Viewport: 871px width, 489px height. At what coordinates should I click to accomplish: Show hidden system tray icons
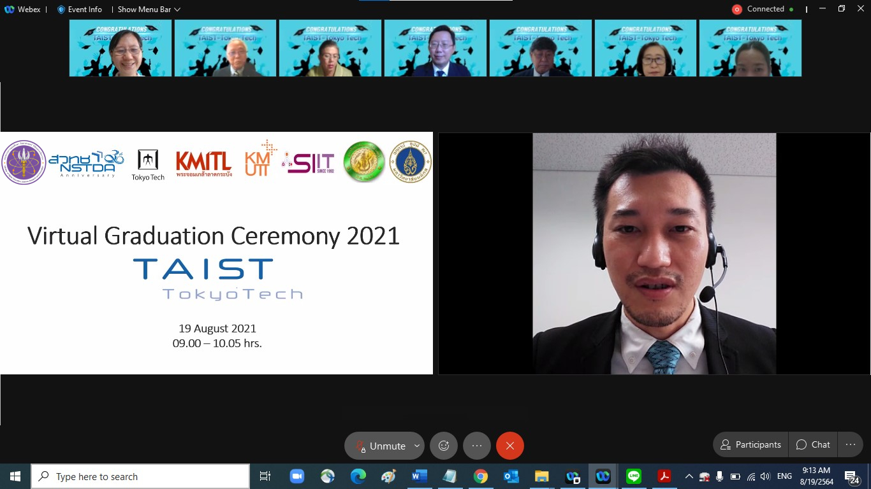click(x=689, y=476)
